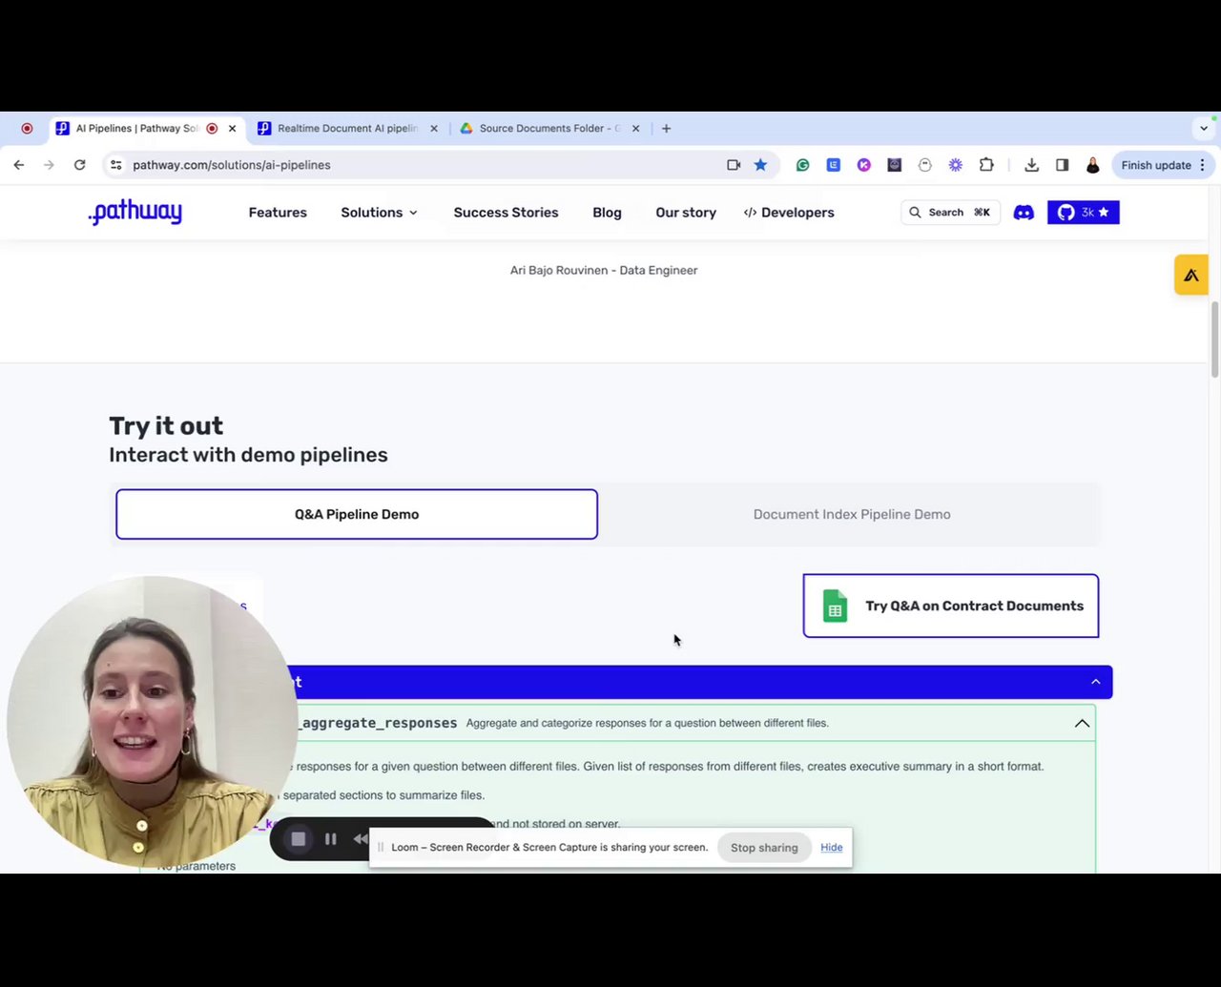The image size is (1221, 987).
Task: Collapse the blue section header chevron
Action: pos(1096,682)
